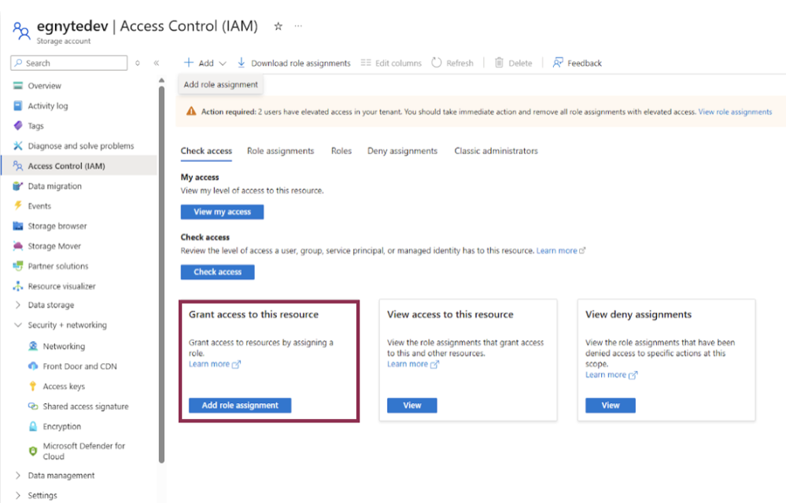Open the Encryption settings

pos(59,426)
